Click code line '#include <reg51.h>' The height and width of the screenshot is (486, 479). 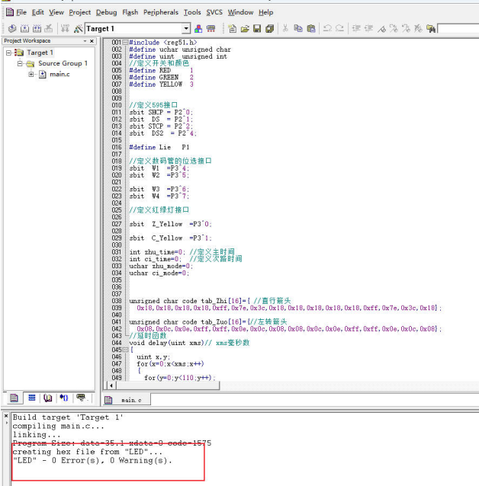tap(163, 43)
